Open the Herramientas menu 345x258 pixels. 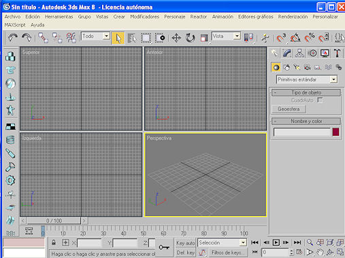click(x=59, y=17)
